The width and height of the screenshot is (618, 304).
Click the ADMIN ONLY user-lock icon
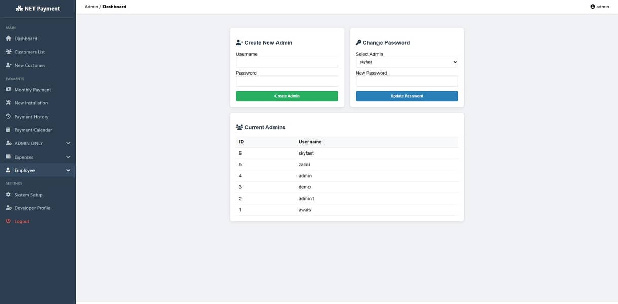coord(8,143)
